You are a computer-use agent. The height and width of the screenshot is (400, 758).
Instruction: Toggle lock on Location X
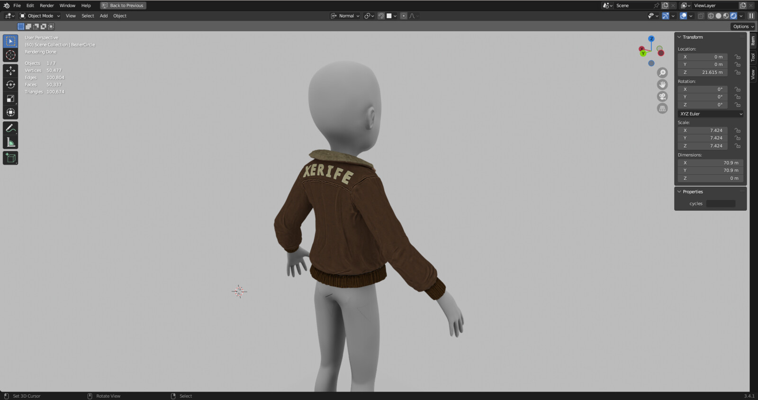tap(737, 57)
